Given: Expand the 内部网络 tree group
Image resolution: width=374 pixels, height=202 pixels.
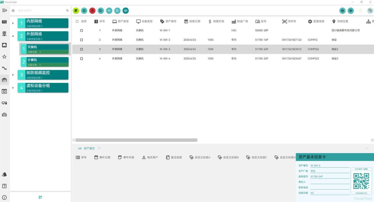Looking at the screenshot, I should (x=13, y=23).
